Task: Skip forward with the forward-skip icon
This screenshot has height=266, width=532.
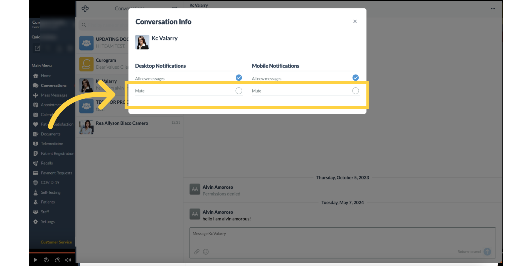Action: pos(57,260)
